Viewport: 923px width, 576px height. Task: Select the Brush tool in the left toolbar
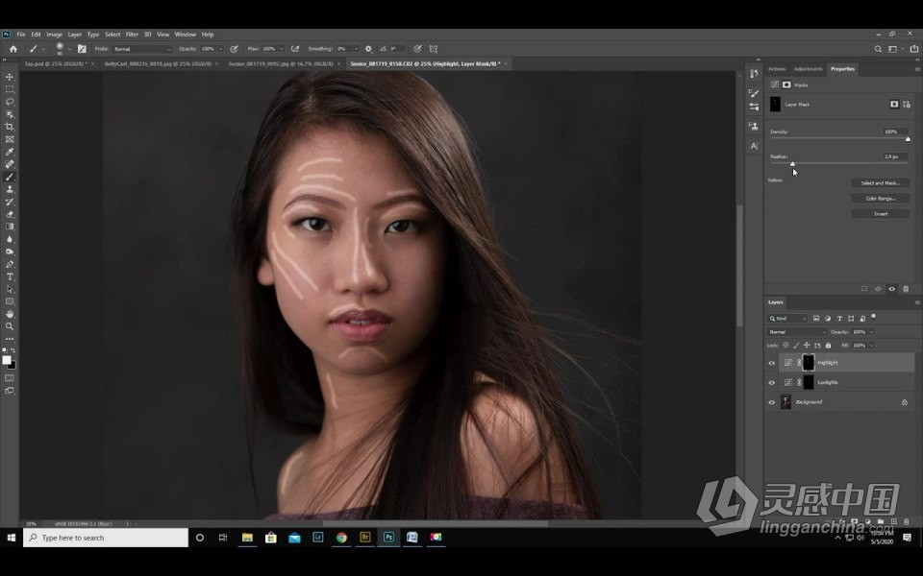tap(10, 177)
